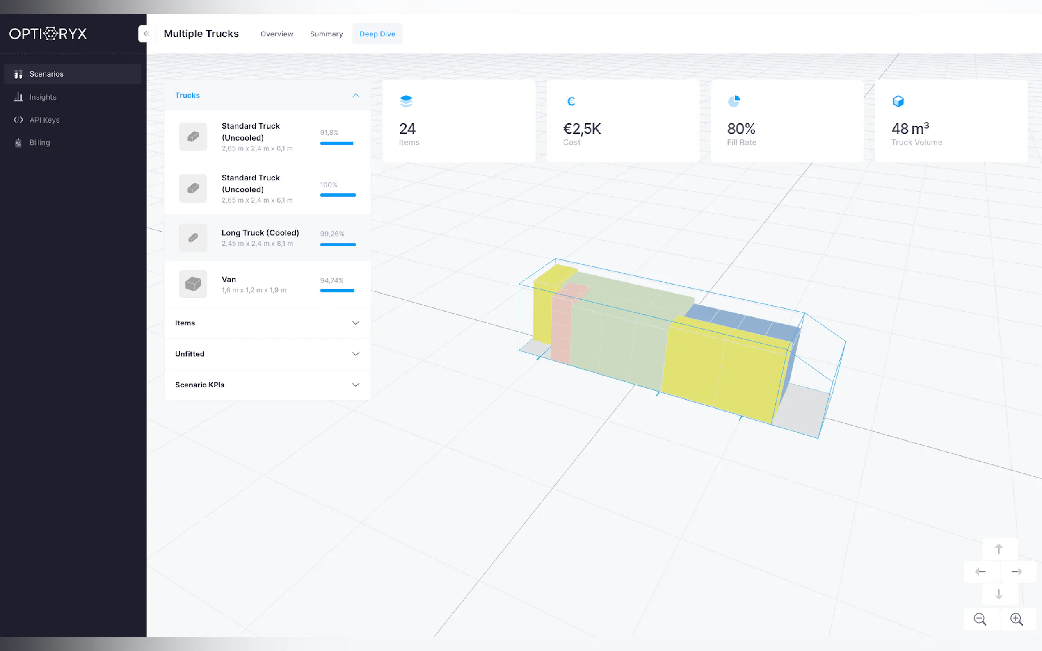The width and height of the screenshot is (1042, 651).
Task: Click the Van truck thumbnail icon
Action: (x=192, y=284)
